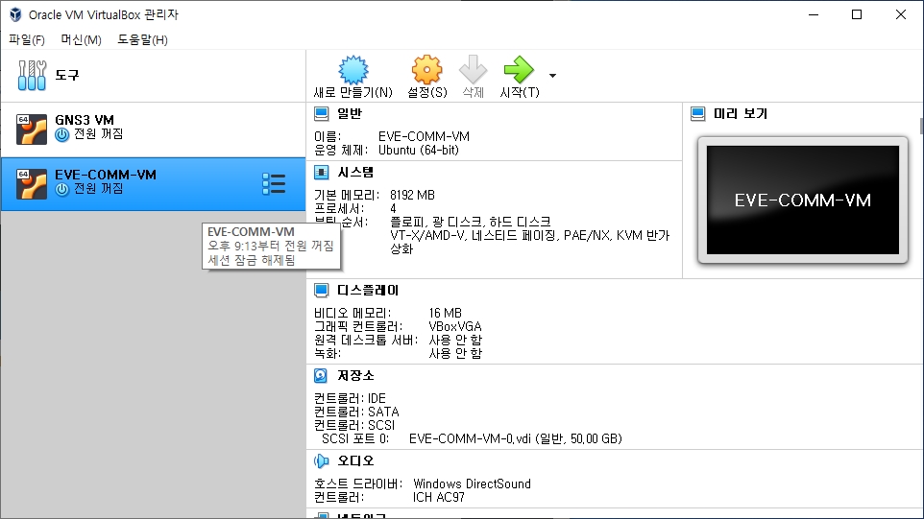Open the 도움말(H) menu
Viewport: 924px width, 519px height.
coord(142,40)
